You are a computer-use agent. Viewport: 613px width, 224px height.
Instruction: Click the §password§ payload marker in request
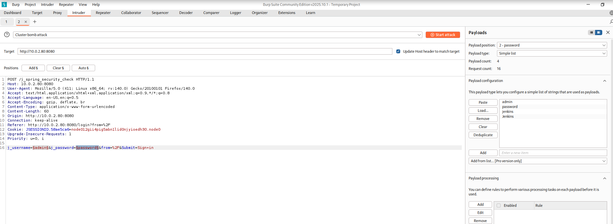(x=87, y=148)
